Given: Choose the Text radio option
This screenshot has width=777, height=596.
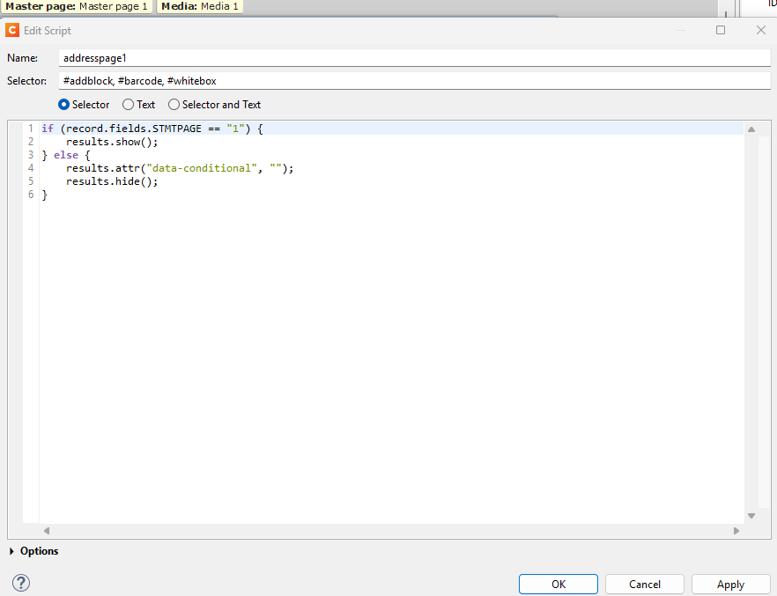Looking at the screenshot, I should click(x=129, y=105).
